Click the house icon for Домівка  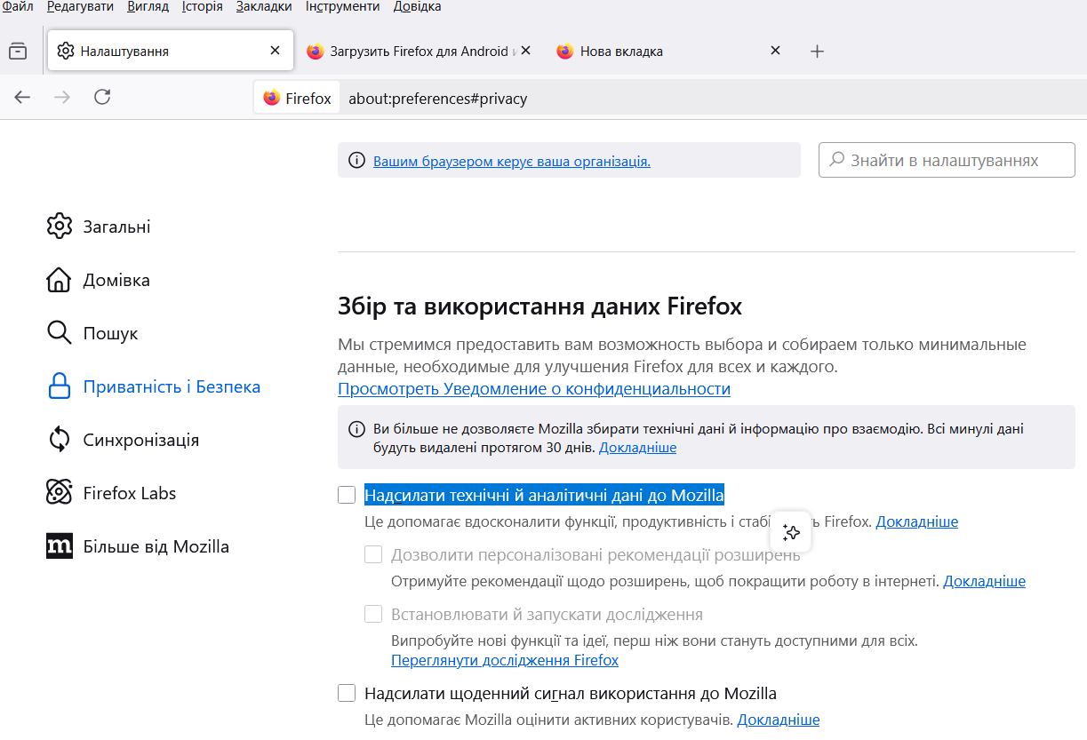[x=59, y=279]
